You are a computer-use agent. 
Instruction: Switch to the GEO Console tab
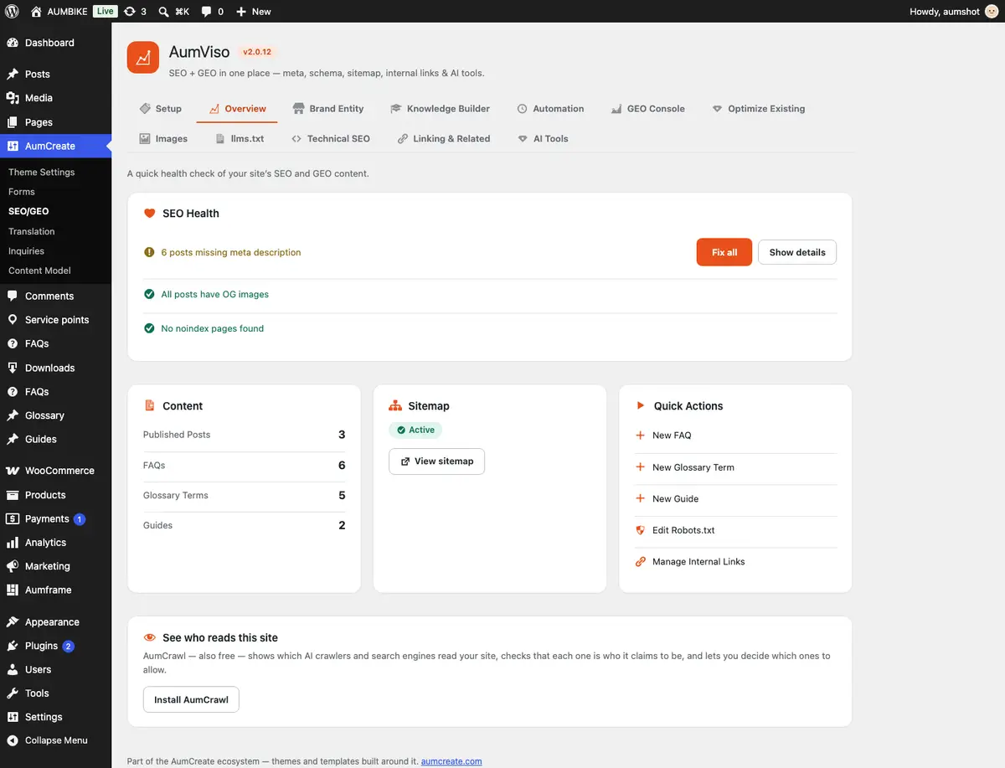point(647,109)
